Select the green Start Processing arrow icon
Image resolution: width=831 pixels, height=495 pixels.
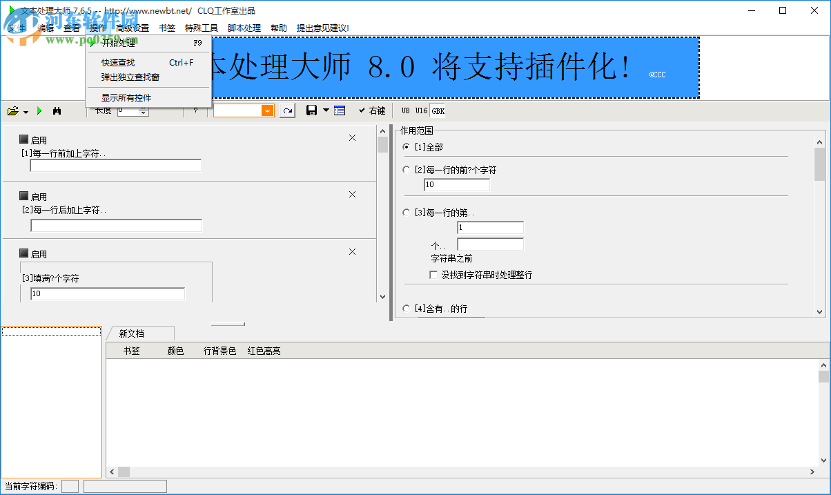[x=39, y=110]
